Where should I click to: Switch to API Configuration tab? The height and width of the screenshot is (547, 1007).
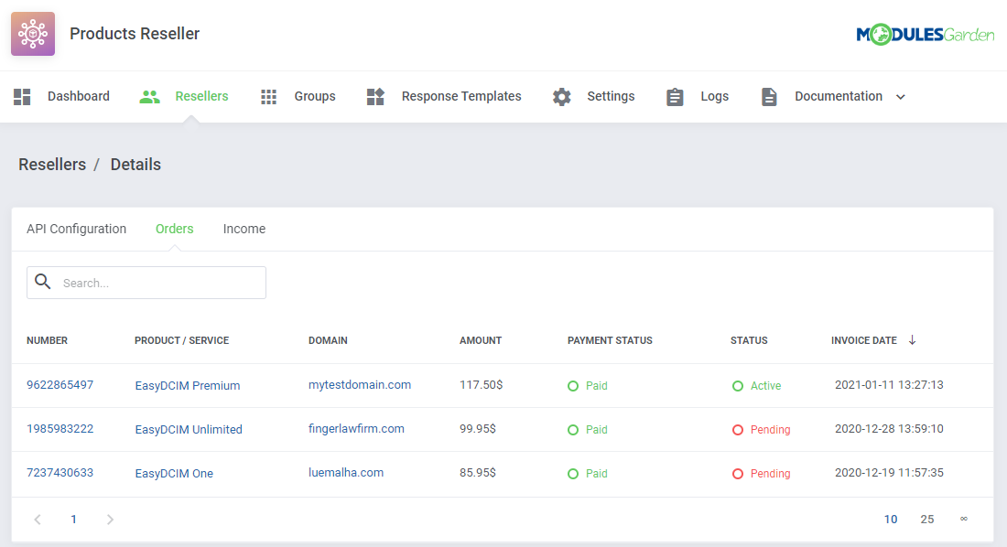coord(76,229)
